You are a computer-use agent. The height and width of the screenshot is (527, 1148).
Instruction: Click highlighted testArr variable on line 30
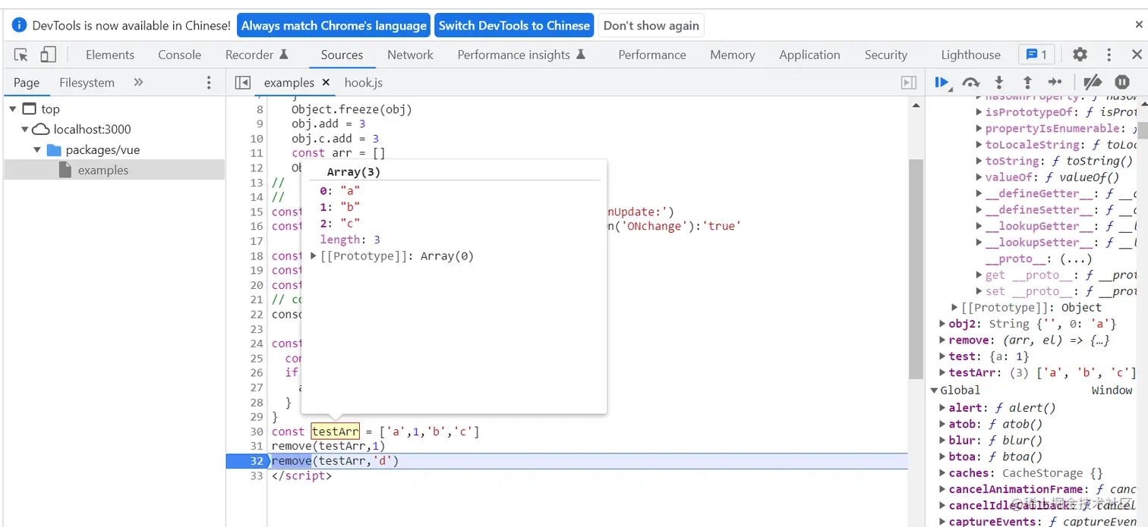point(335,431)
